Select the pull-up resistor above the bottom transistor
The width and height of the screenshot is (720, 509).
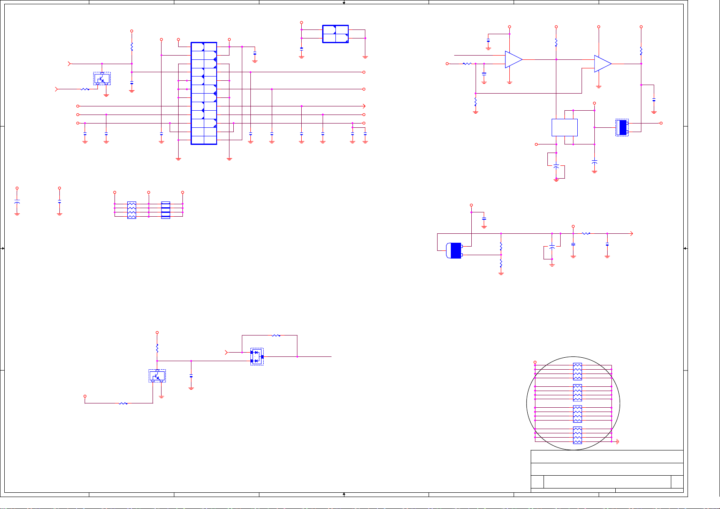[x=157, y=348]
